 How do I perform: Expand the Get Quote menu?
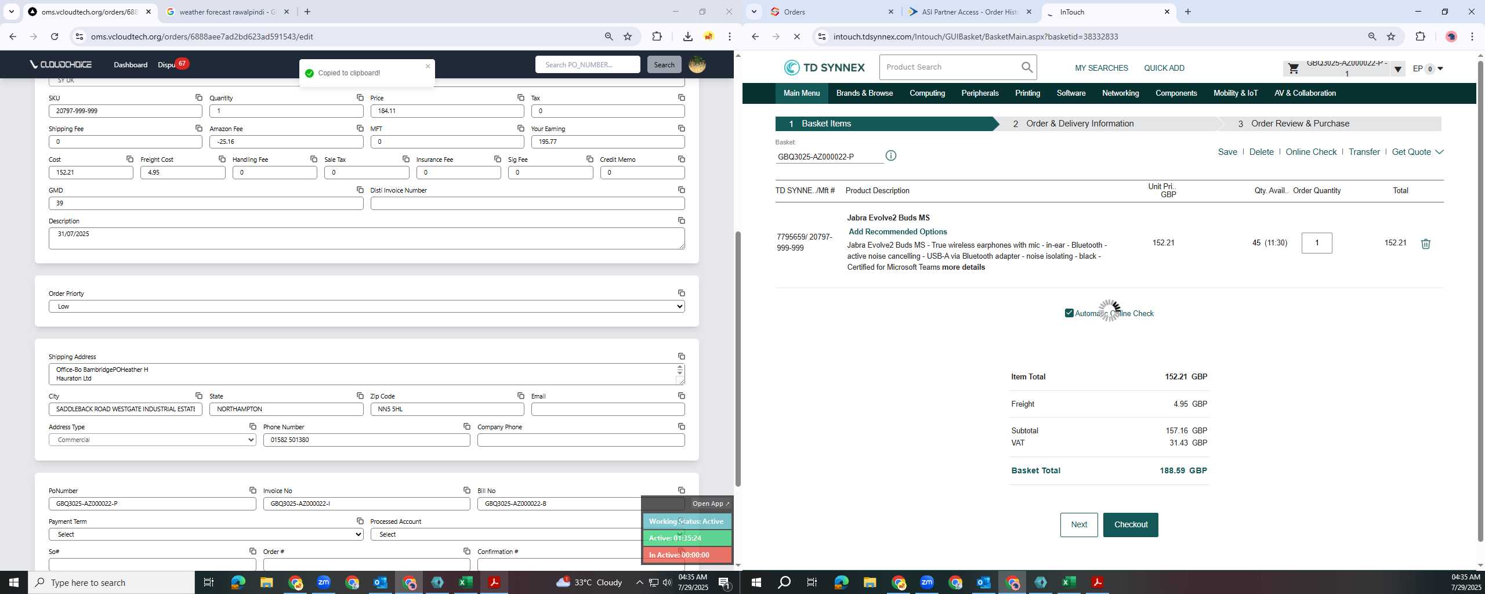click(1417, 152)
